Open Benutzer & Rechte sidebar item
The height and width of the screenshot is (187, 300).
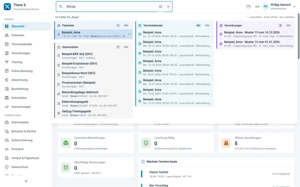click(26, 131)
